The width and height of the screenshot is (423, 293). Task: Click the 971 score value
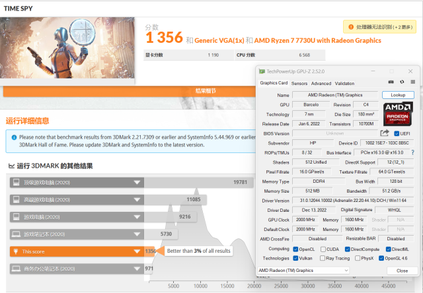[149, 269]
